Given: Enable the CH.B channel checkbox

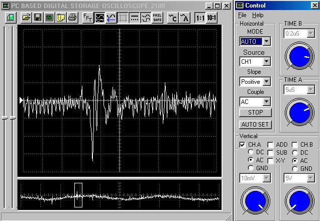Looking at the screenshot, I should click(295, 145).
